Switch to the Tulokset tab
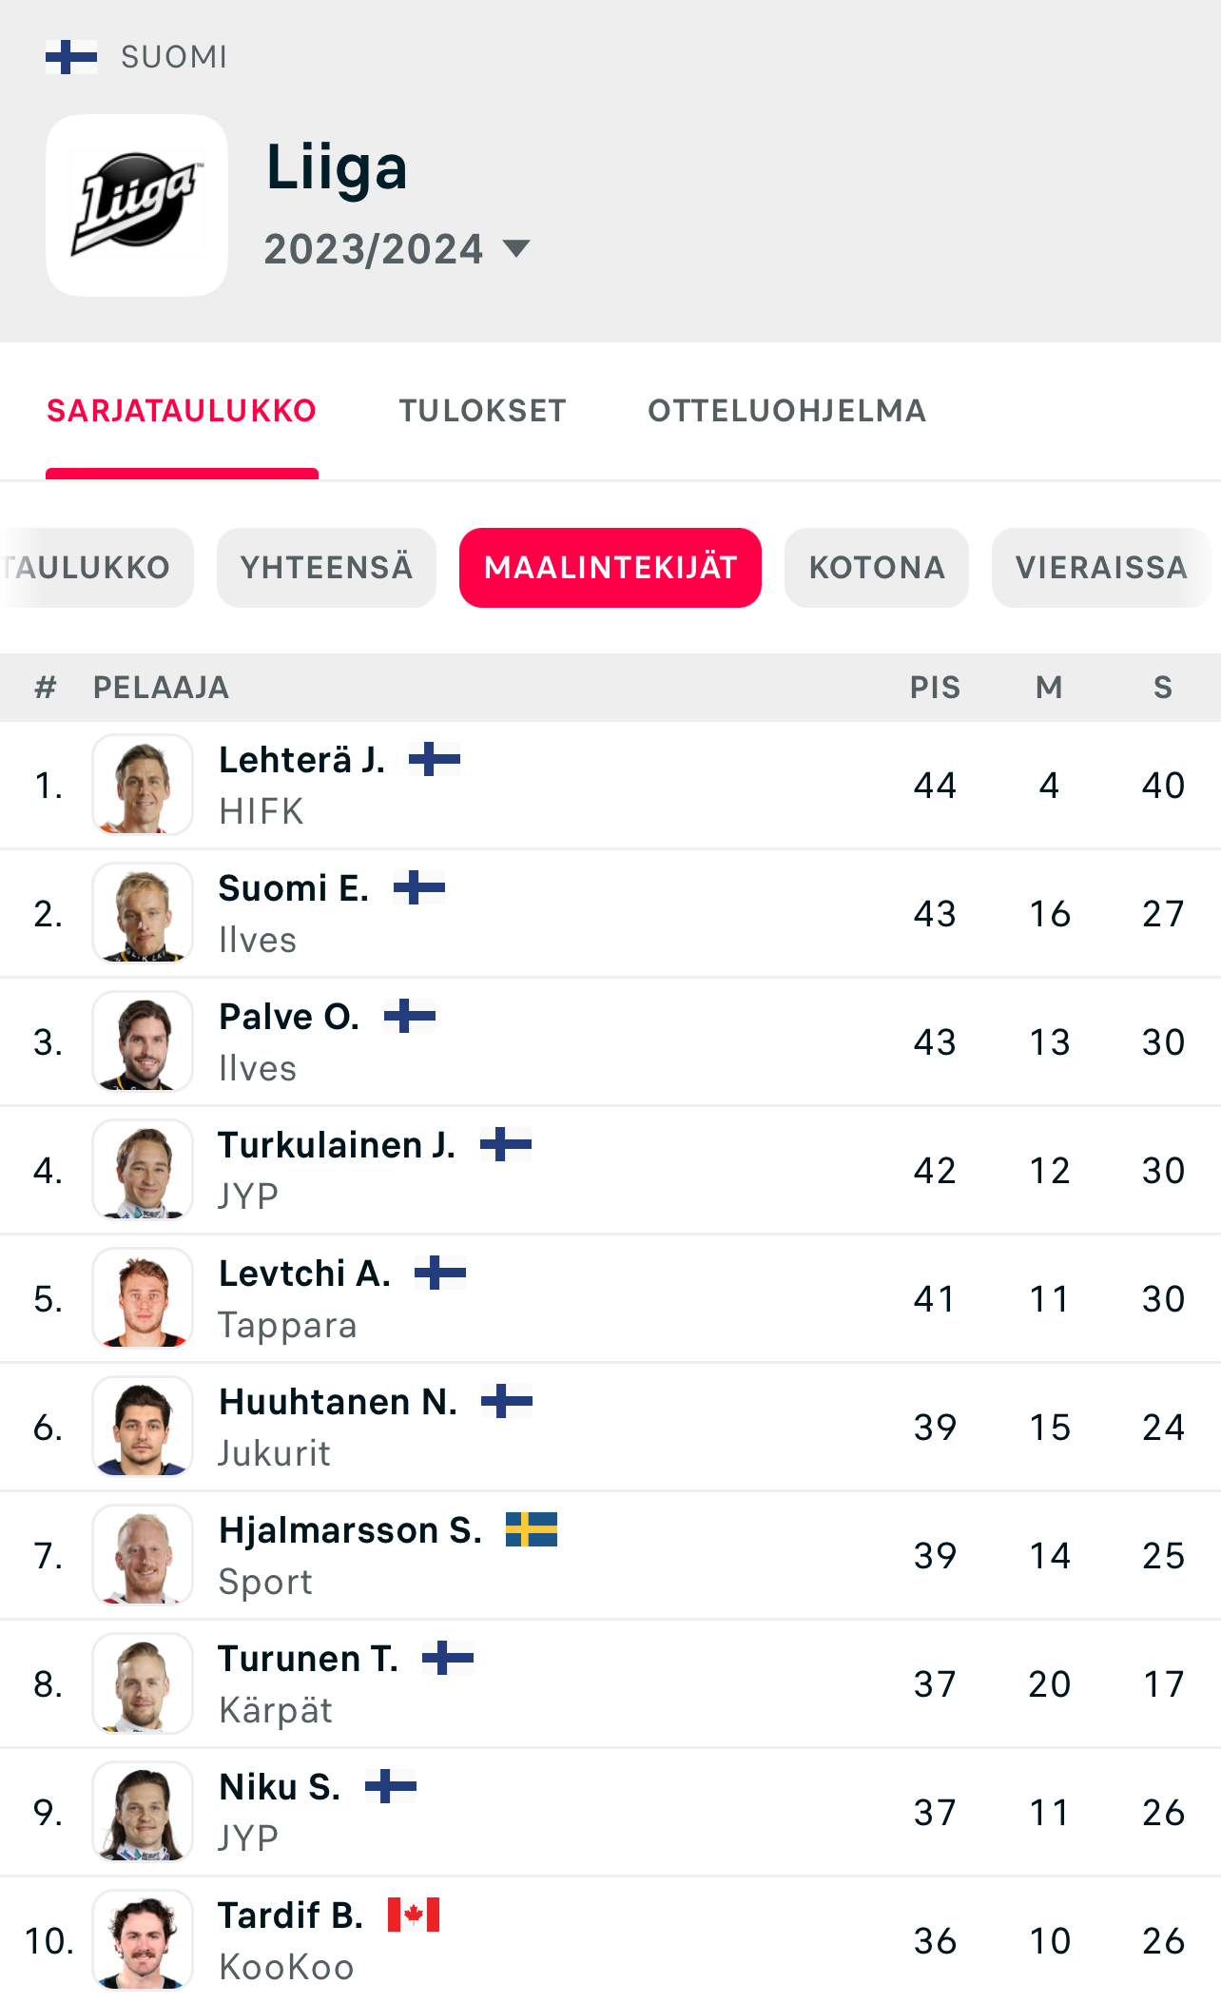The height and width of the screenshot is (2003, 1221). tap(482, 411)
